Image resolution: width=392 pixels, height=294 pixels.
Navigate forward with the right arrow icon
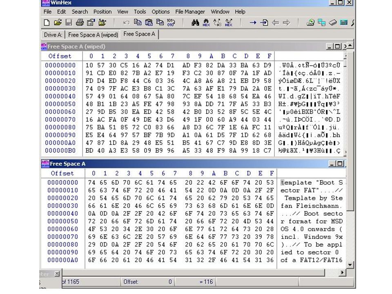point(287,23)
